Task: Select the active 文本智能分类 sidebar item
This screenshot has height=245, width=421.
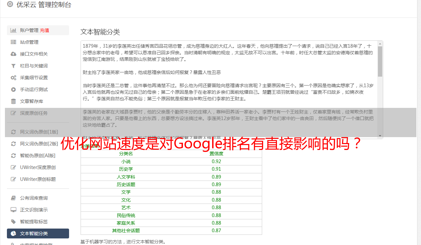Action: [38, 233]
